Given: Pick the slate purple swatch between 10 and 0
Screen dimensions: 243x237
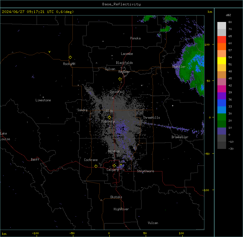Looking at the screenshot, I should click(222, 131).
